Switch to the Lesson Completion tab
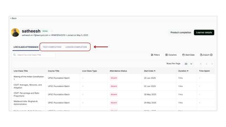This screenshot has height=127, width=226. click(76, 47)
